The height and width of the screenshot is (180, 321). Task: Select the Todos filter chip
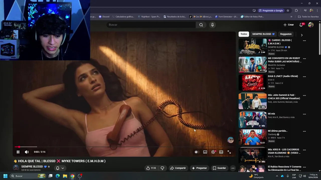[244, 34]
